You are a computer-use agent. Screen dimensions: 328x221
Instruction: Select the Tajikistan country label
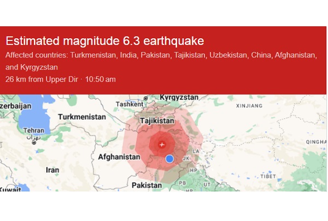[157, 121]
